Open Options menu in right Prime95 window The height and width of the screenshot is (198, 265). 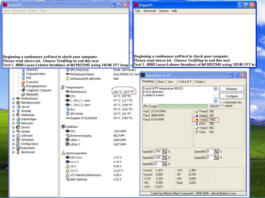[164, 11]
